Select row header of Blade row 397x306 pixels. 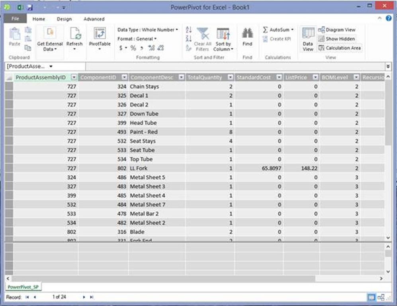pos(9,232)
